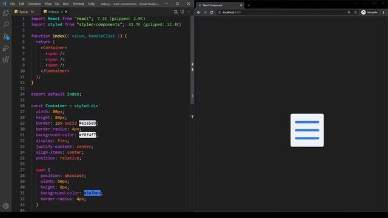Open the Run menu
Viewport: 388px width, 218px height.
[66, 4]
